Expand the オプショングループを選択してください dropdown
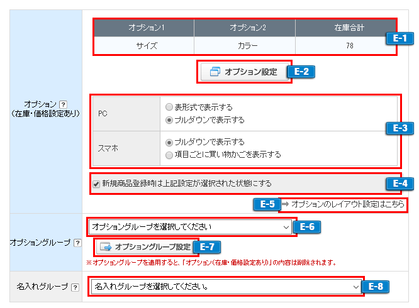This screenshot has width=419, height=308. [x=191, y=226]
